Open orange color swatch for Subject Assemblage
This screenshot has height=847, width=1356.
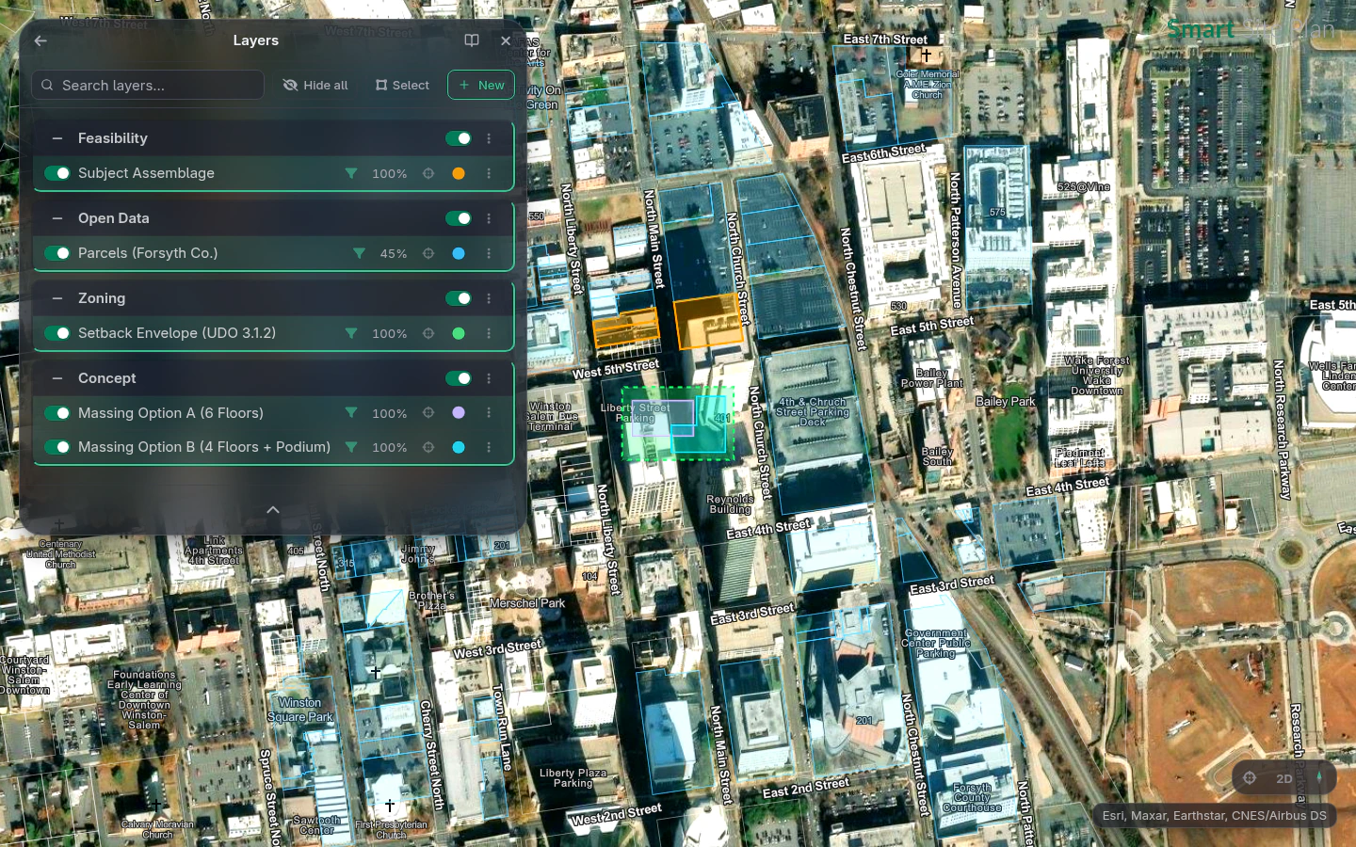click(459, 173)
